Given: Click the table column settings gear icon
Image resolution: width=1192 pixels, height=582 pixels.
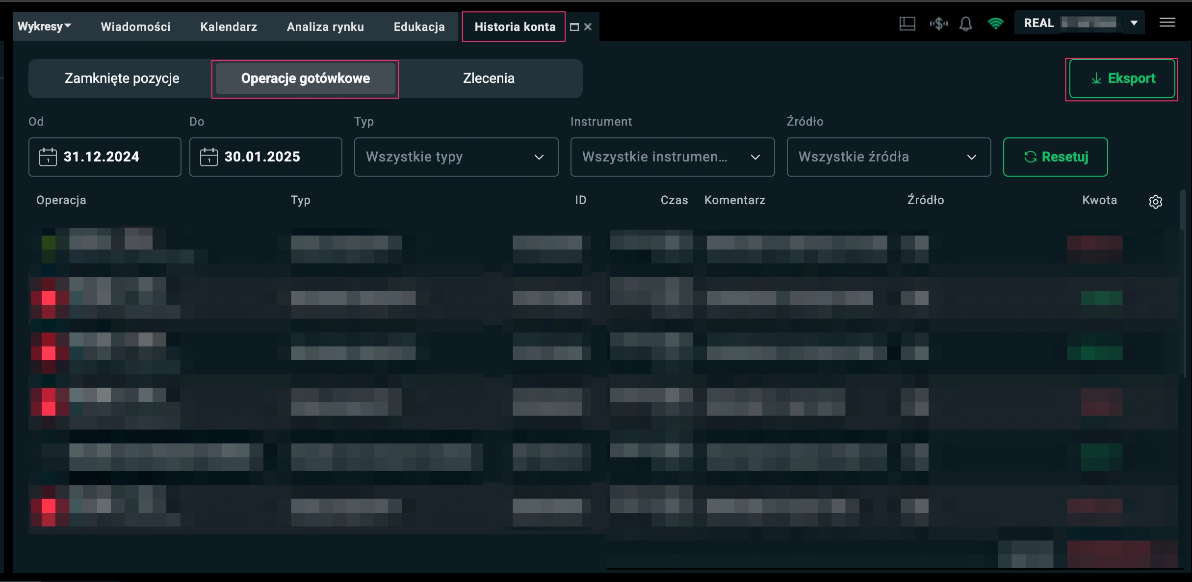Looking at the screenshot, I should tap(1155, 202).
